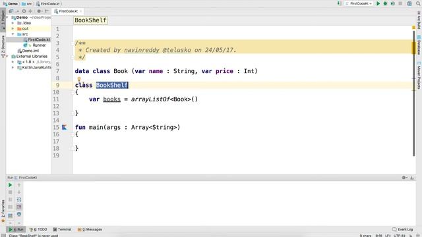Open the Database side tab
The width and height of the screenshot is (422, 237).
click(419, 45)
